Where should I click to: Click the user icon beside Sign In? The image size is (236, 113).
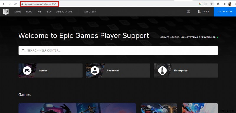199,12
